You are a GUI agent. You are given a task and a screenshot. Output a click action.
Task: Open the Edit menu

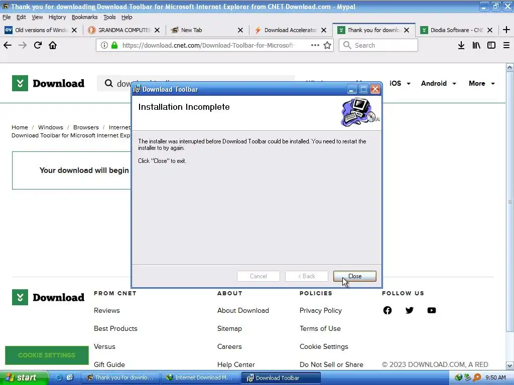pos(21,17)
